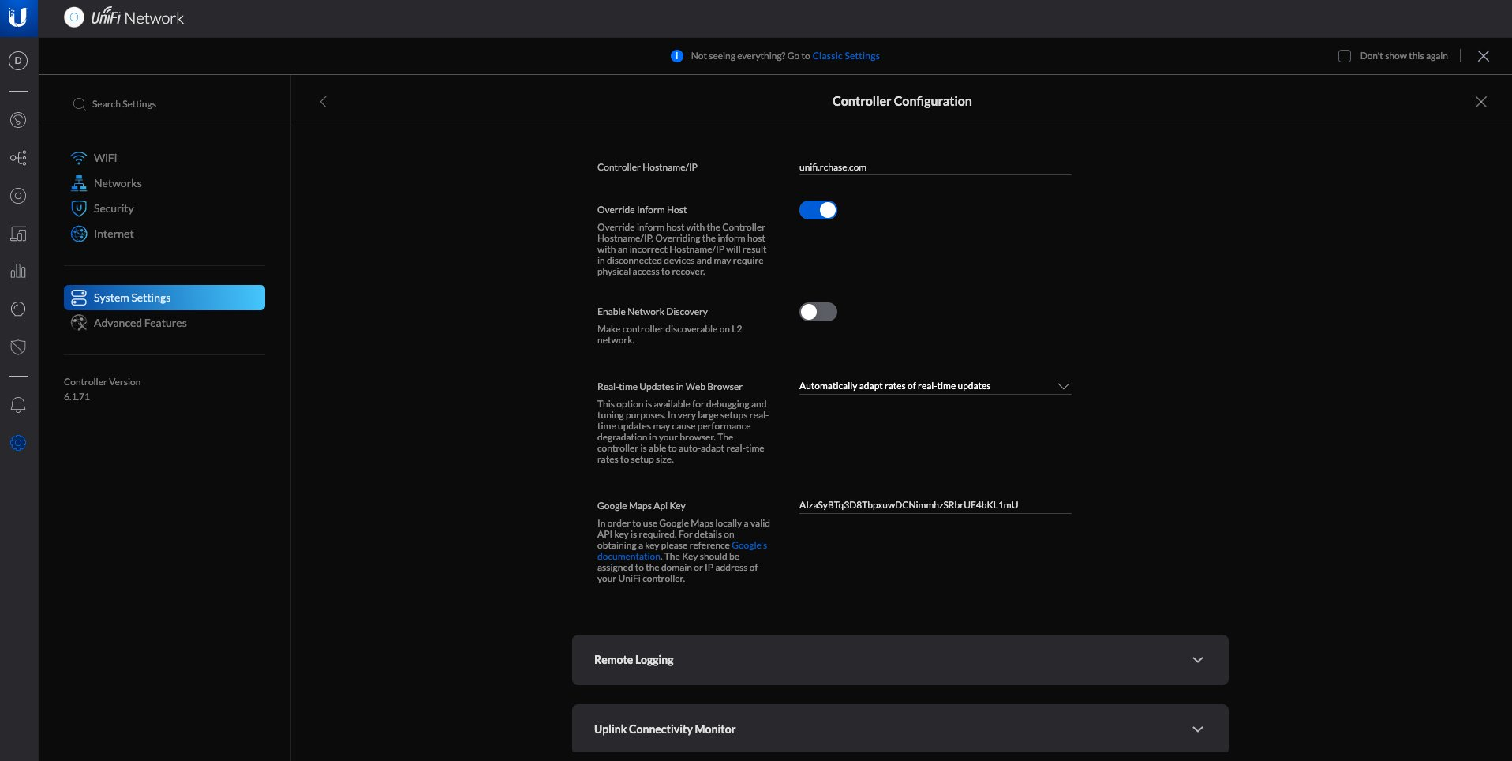This screenshot has width=1512, height=761.
Task: Click the Search Settings field
Action: click(x=164, y=104)
